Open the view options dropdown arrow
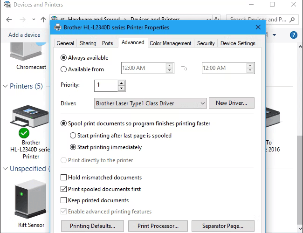 (274, 35)
